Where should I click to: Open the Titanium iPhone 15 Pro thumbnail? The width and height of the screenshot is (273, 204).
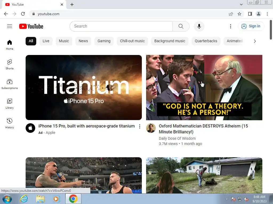pos(83,87)
